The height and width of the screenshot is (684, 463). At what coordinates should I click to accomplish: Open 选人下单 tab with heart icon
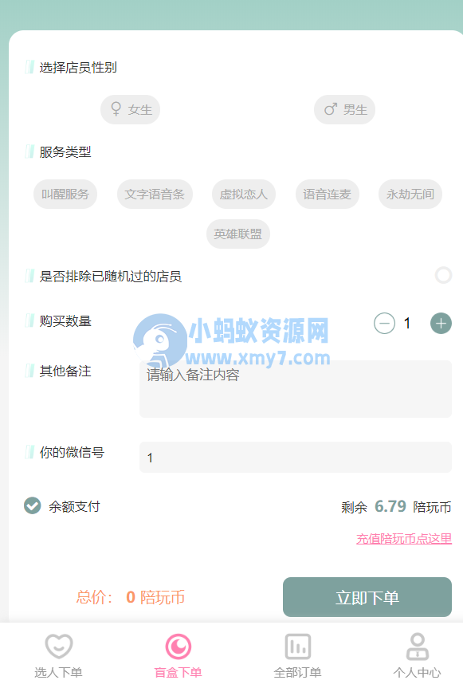[58, 655]
